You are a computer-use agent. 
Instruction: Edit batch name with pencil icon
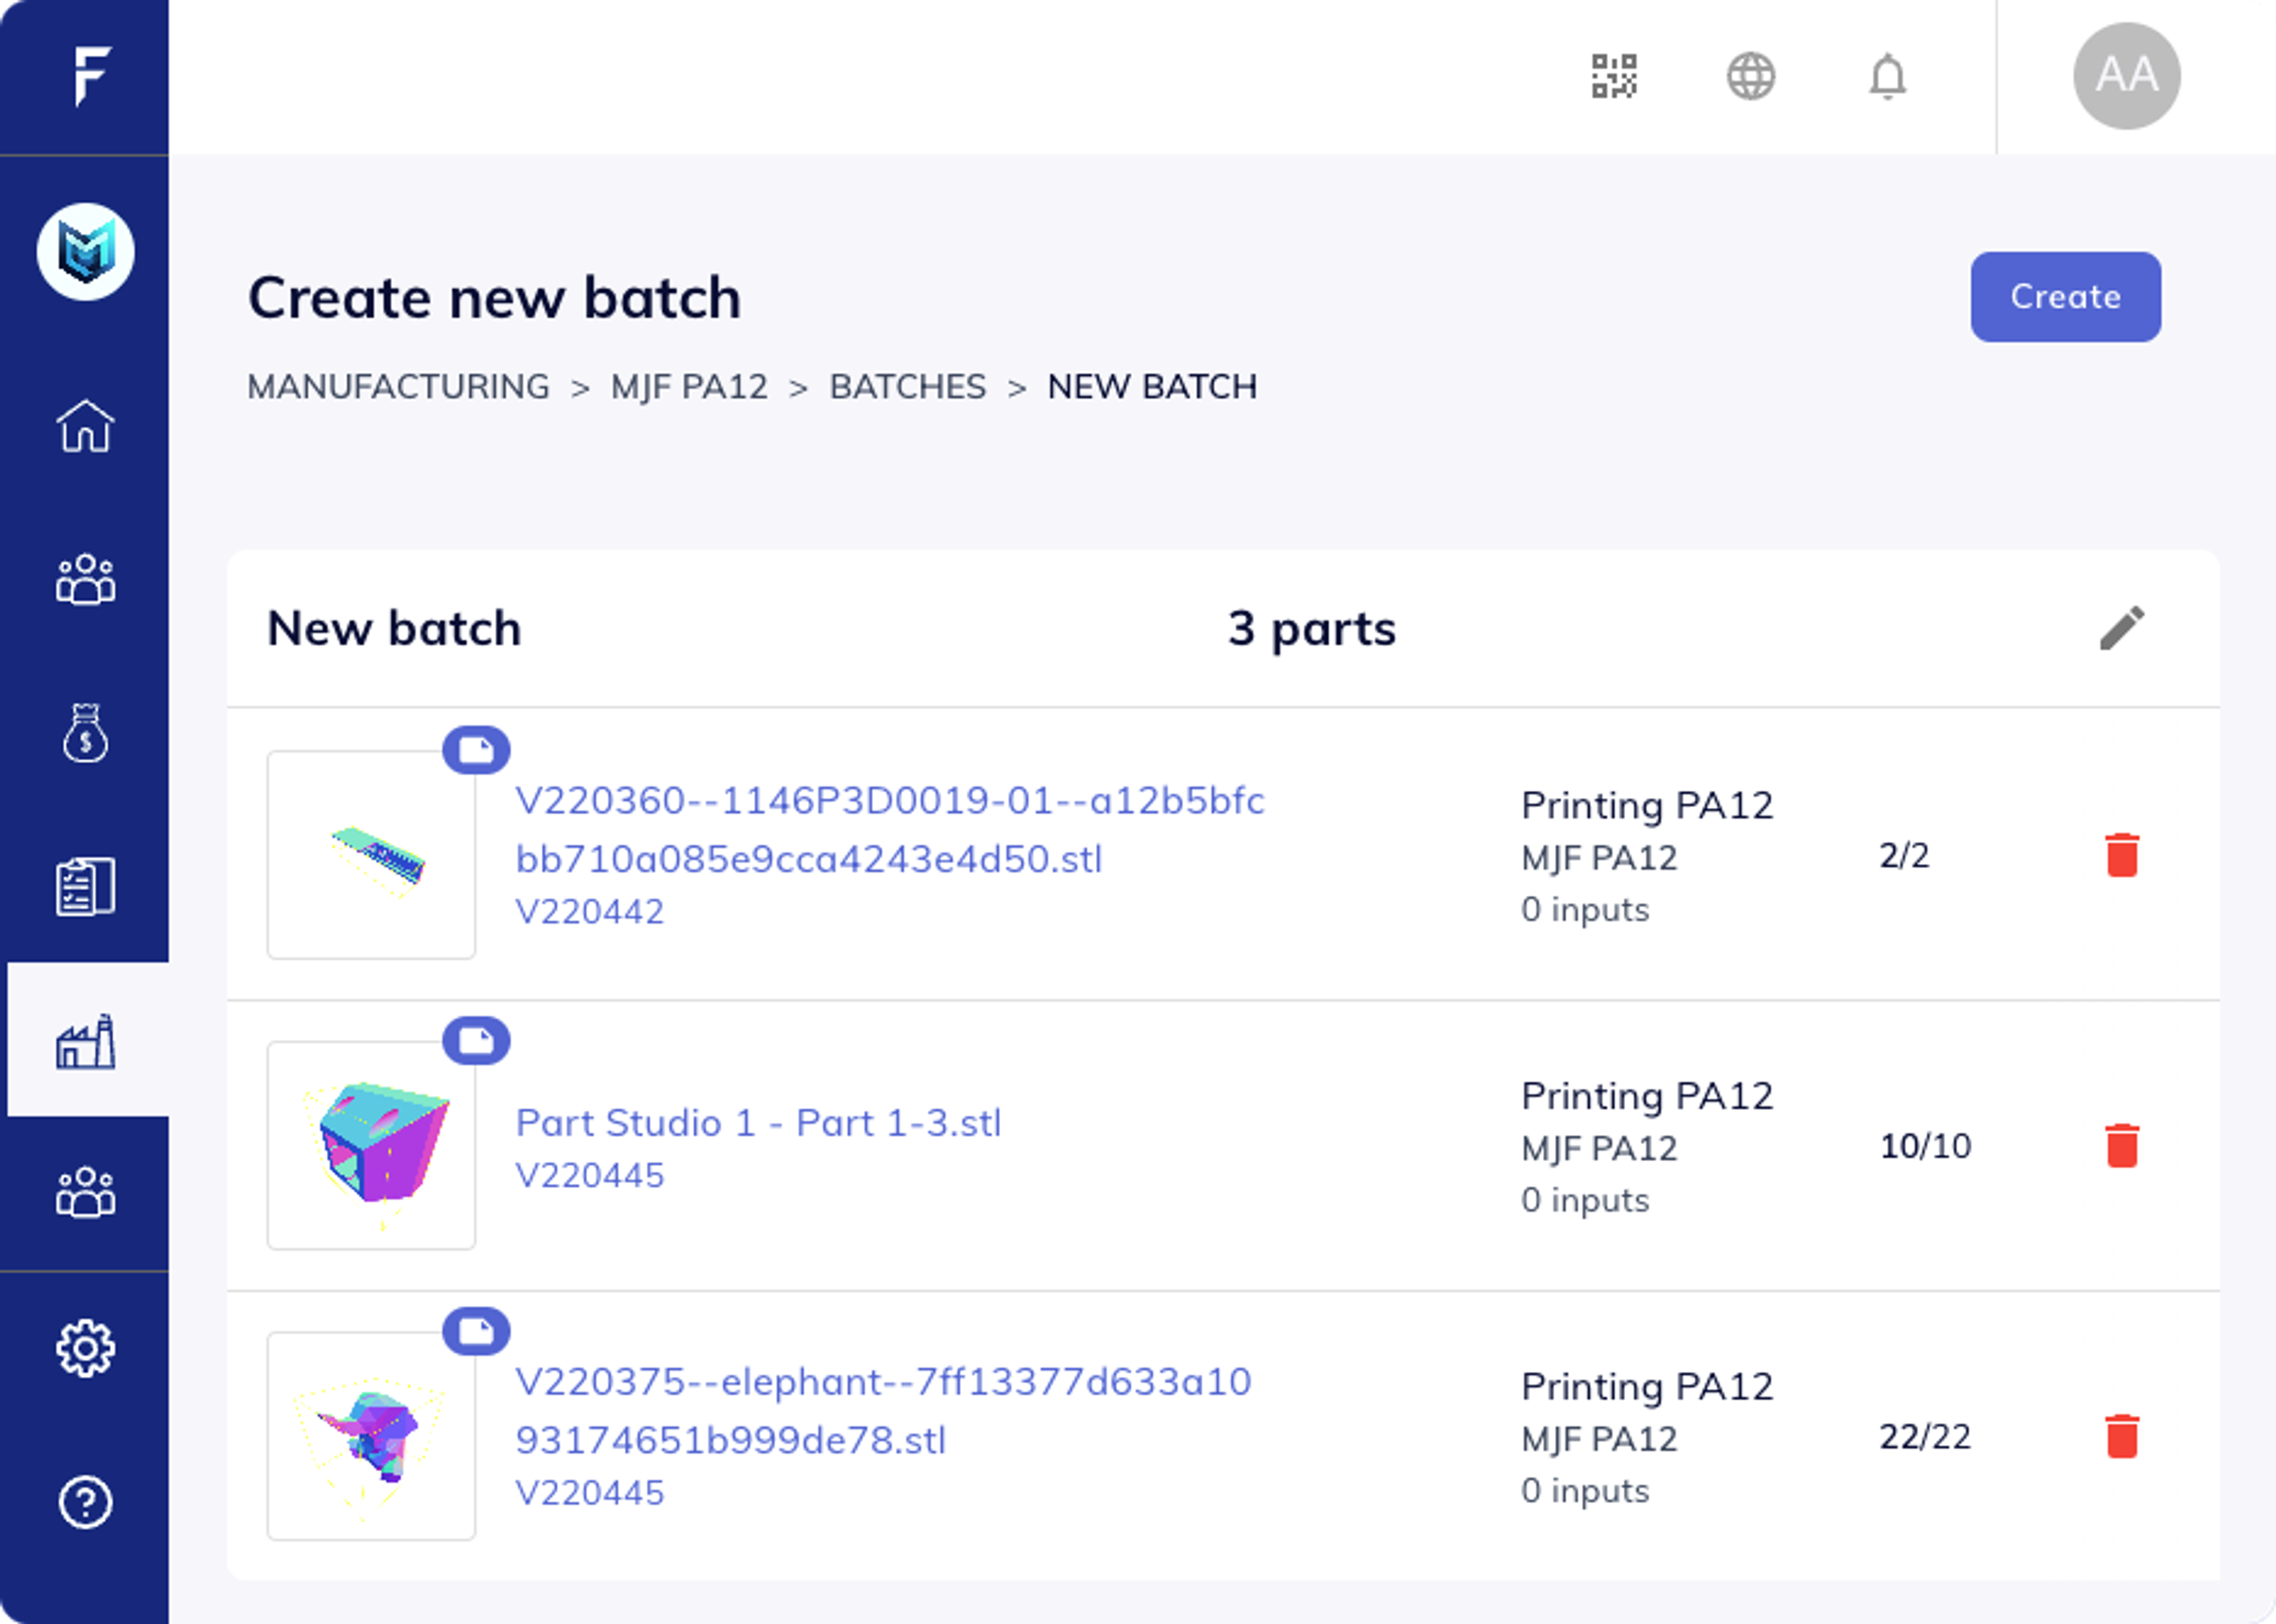point(2121,628)
